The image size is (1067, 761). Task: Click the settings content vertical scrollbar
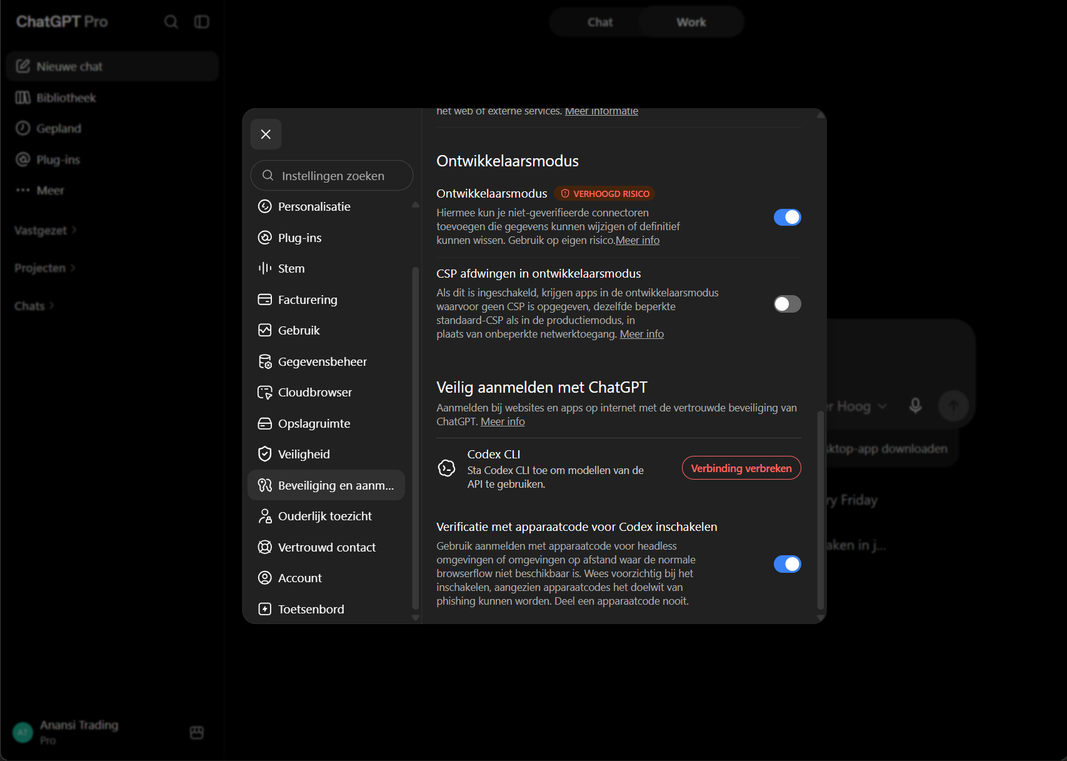coord(820,510)
